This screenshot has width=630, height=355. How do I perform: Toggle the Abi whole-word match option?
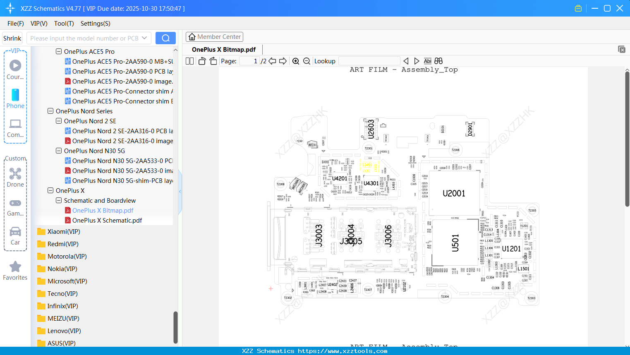tap(428, 61)
